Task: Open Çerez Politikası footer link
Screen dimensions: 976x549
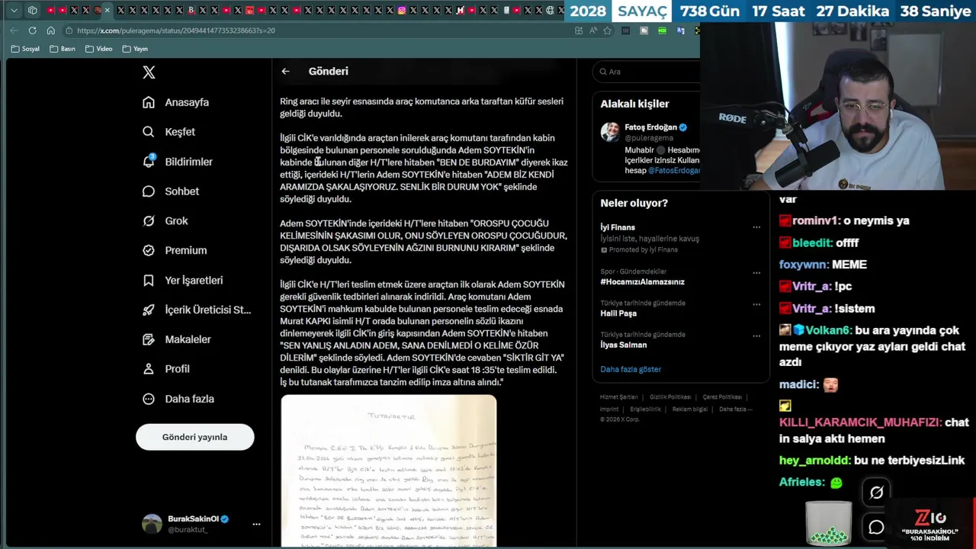Action: point(722,397)
